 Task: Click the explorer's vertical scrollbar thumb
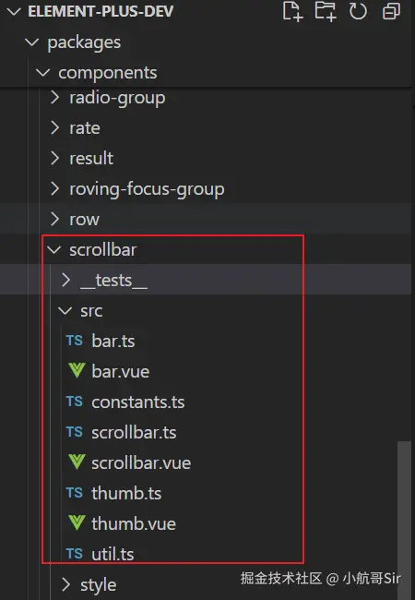point(404,521)
